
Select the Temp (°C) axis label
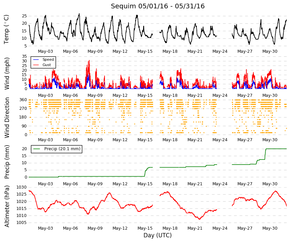pyautogui.click(x=6, y=29)
